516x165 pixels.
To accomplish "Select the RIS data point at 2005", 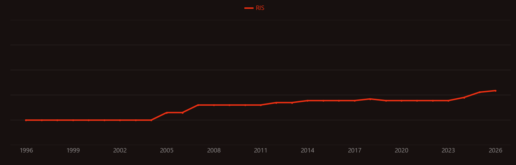I will (x=167, y=113).
